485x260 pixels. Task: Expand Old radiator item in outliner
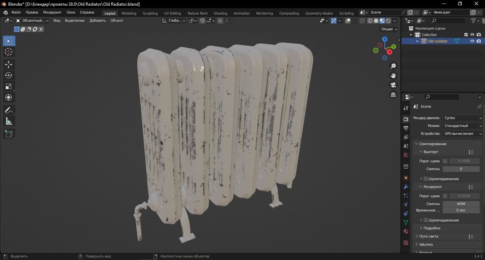click(x=417, y=41)
